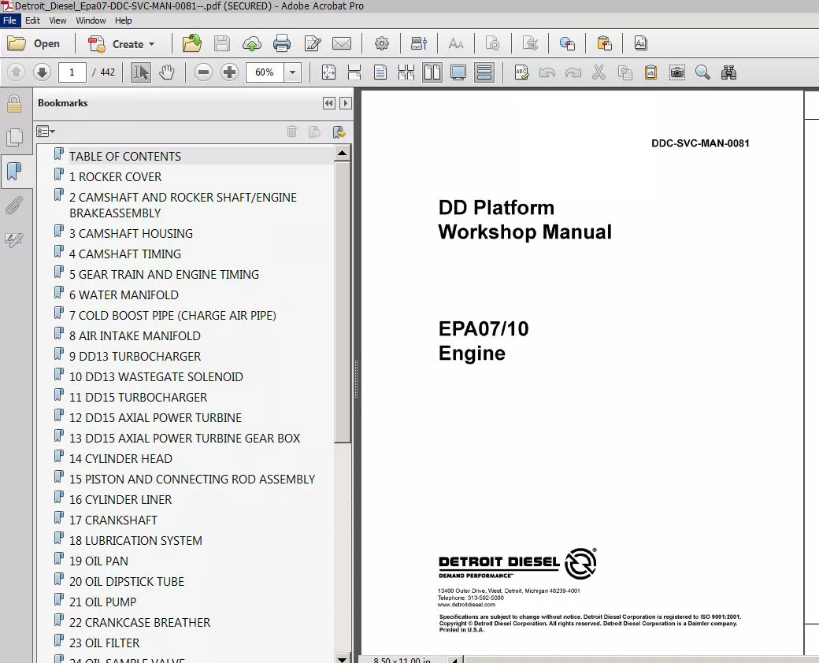The height and width of the screenshot is (663, 819).
Task: Open the bookmarks options menu dropdown
Action: point(46,131)
